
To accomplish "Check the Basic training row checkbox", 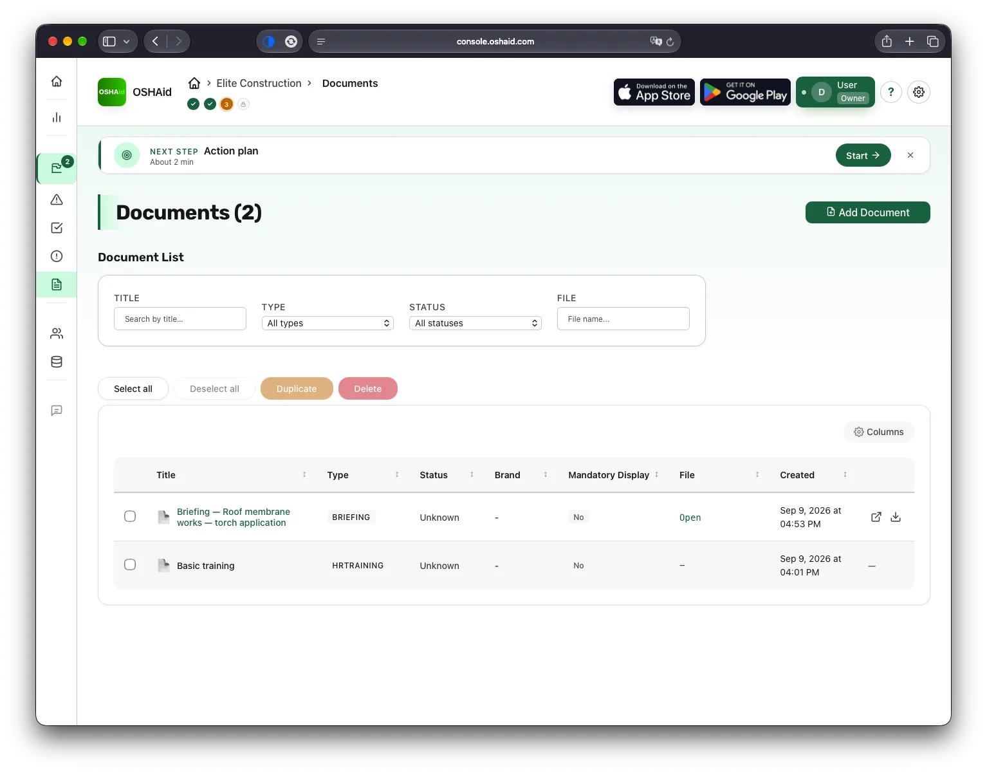I will click(130, 564).
